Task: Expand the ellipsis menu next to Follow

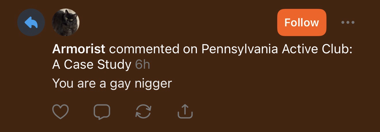Action: coord(348,22)
